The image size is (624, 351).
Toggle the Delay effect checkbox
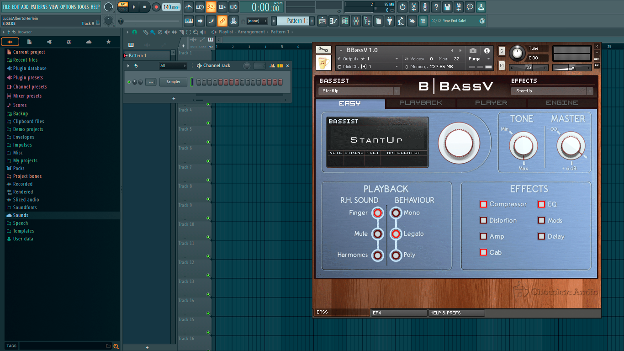click(x=541, y=236)
